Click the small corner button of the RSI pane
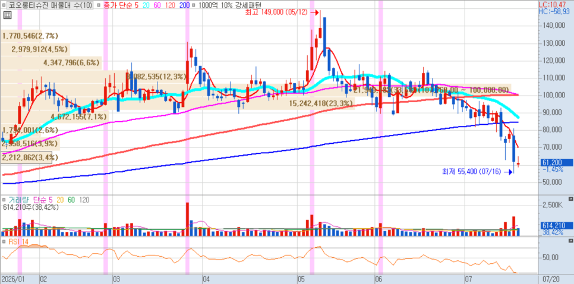 pos(570,241)
